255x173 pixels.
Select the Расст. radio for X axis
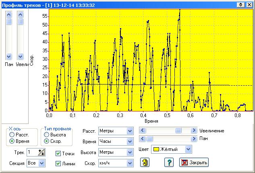(12, 135)
